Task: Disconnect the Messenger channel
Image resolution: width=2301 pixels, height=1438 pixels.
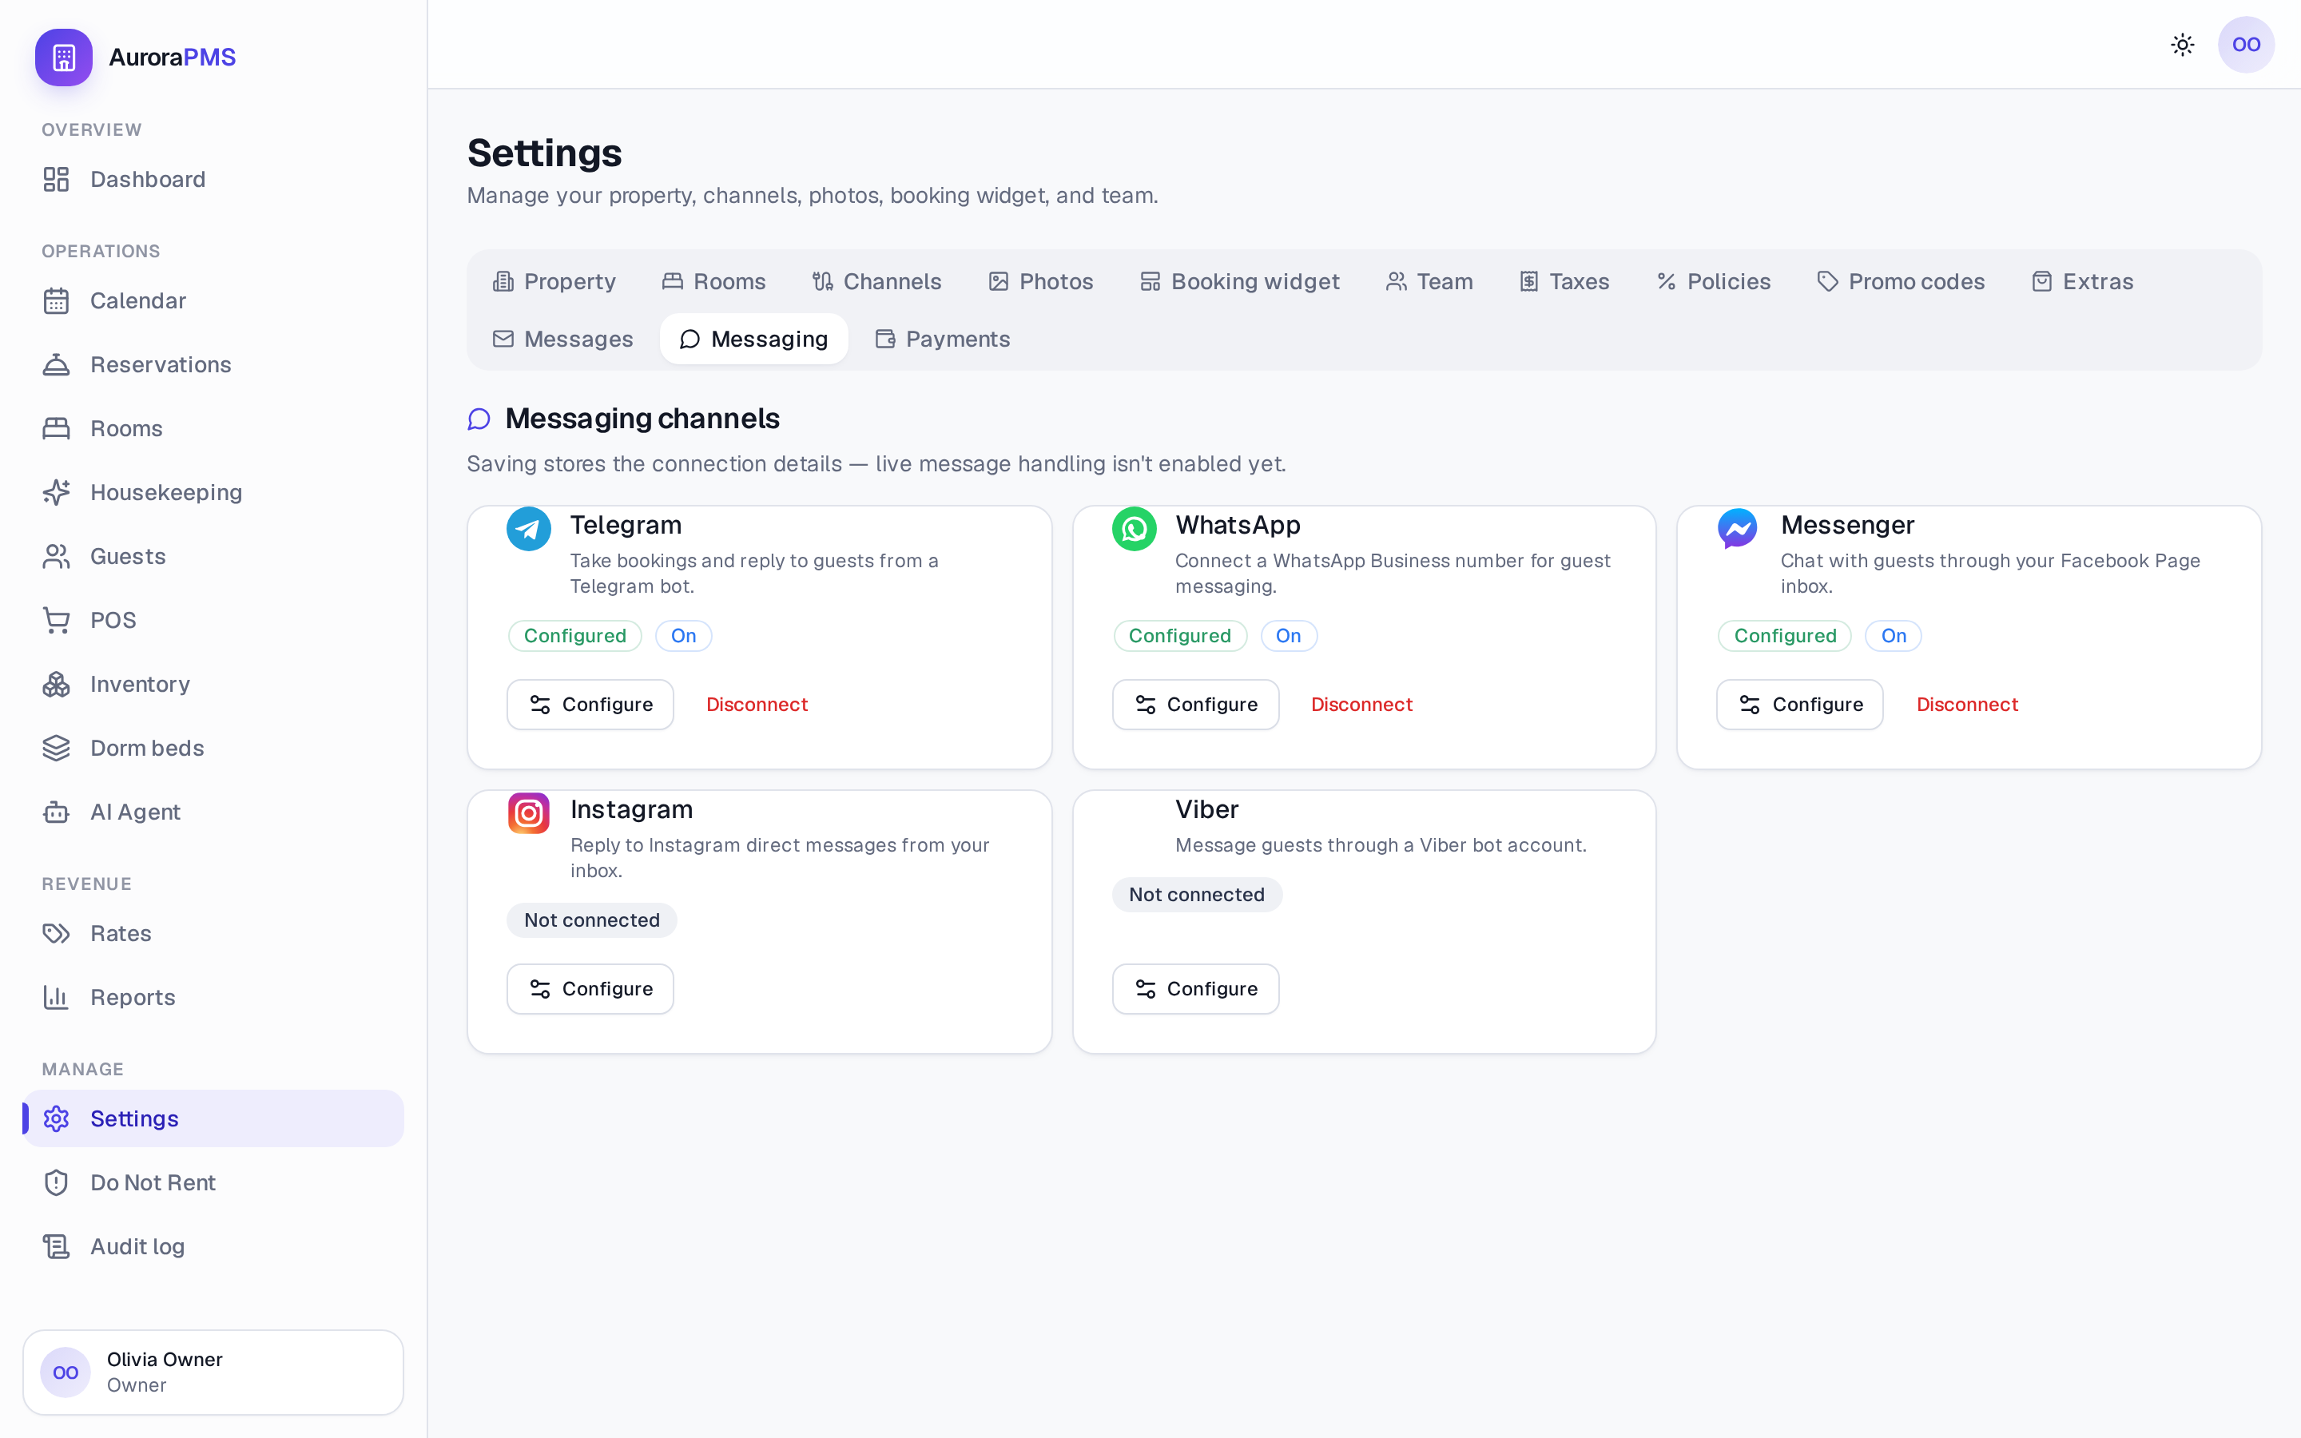Action: [x=1966, y=705]
